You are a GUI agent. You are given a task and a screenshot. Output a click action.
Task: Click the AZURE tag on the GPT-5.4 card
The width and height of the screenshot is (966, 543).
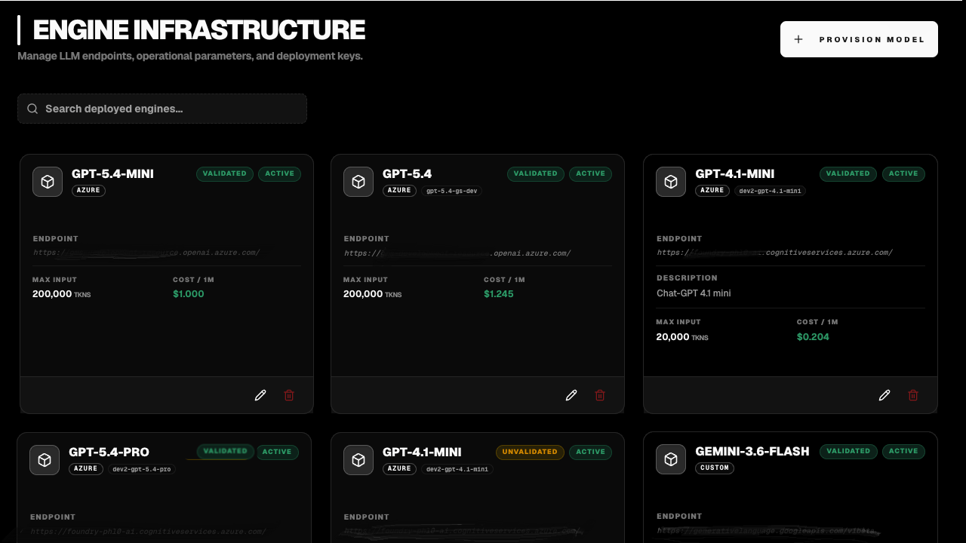(399, 191)
